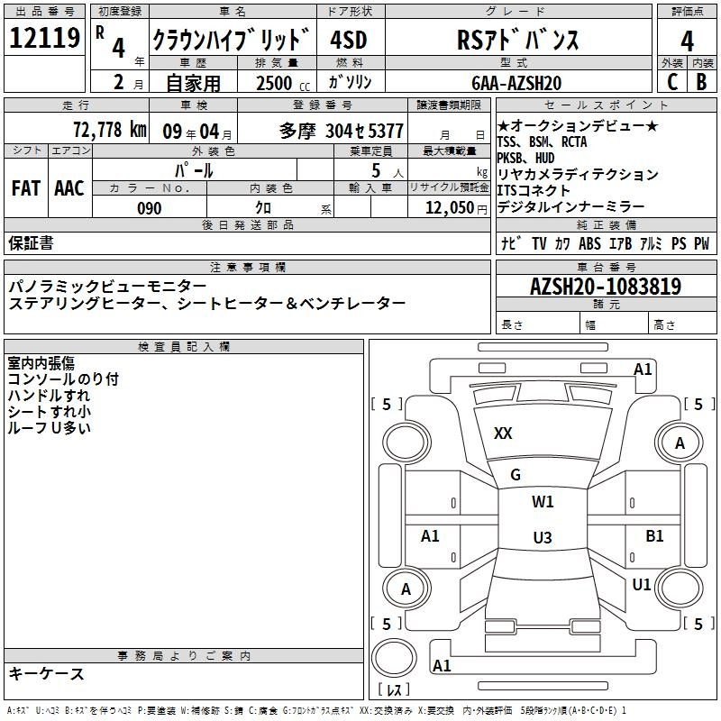Select the W1 mark on the roof
The height and width of the screenshot is (721, 721).
tap(543, 502)
